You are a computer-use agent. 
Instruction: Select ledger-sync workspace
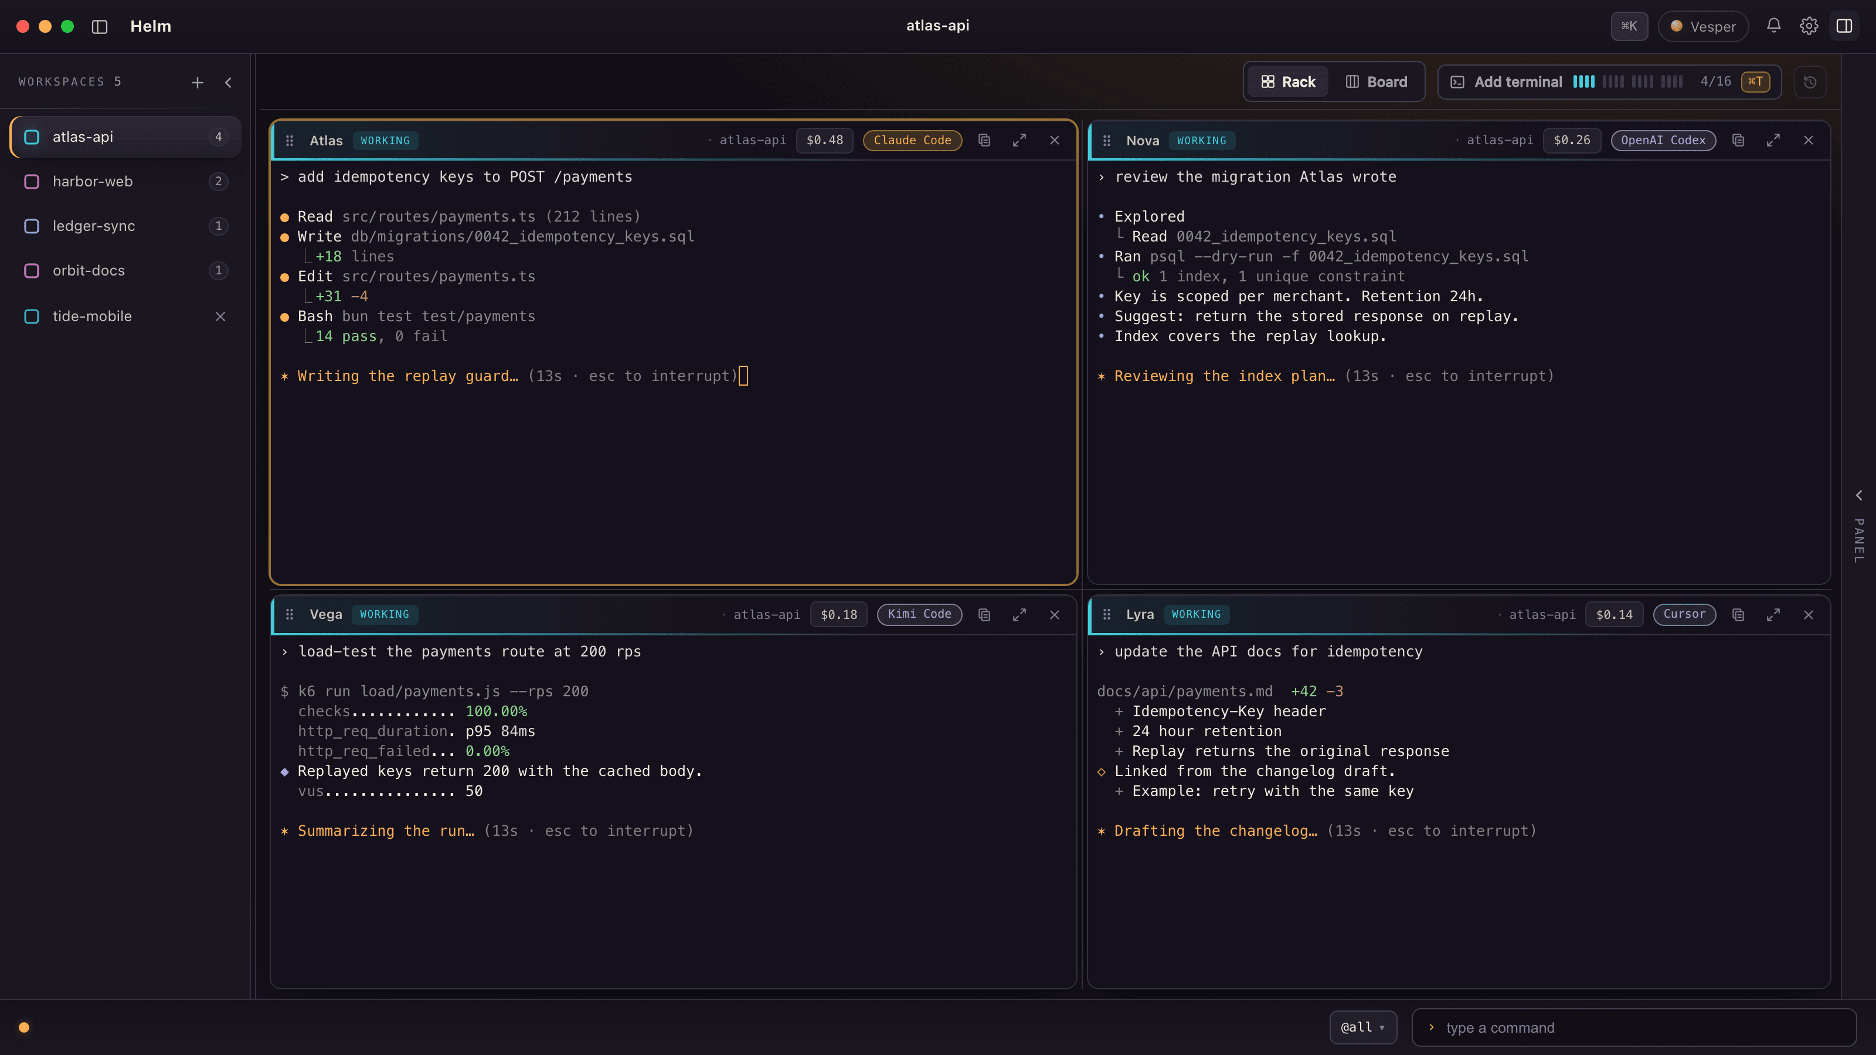125,226
